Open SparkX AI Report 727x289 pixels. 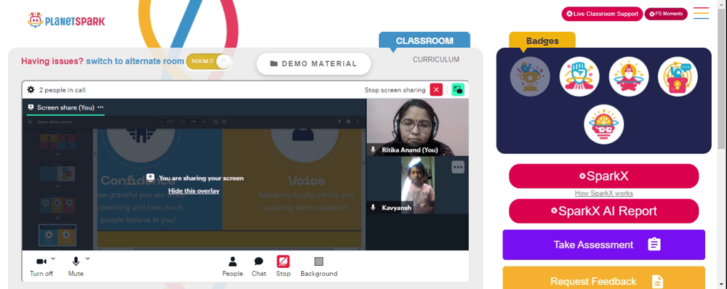coord(603,211)
